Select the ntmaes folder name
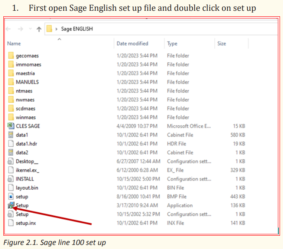This screenshot has width=283, height=249. point(24,91)
